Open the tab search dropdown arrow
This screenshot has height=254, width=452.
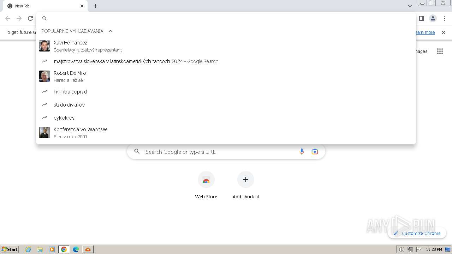click(x=410, y=6)
